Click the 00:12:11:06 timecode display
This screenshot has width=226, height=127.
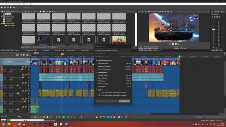click(x=22, y=55)
